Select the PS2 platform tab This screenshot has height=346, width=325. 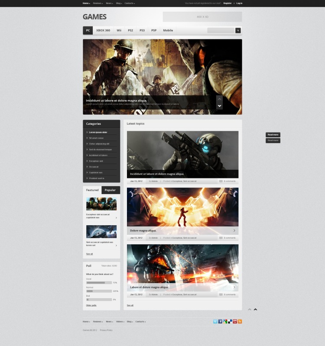(x=130, y=30)
